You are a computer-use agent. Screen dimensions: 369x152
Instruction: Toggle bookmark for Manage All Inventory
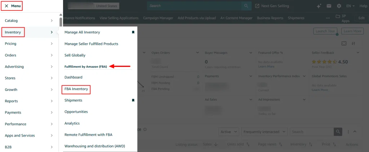(133, 32)
